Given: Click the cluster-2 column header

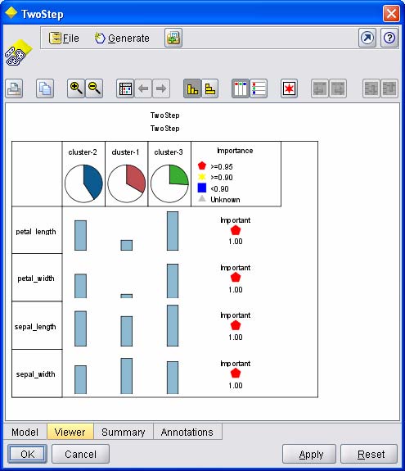Looking at the screenshot, I should click(x=83, y=152).
